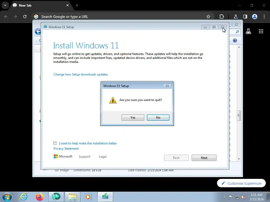The height and width of the screenshot is (202, 270).
Task: Go forward in the browser
Action: (x=15, y=17)
